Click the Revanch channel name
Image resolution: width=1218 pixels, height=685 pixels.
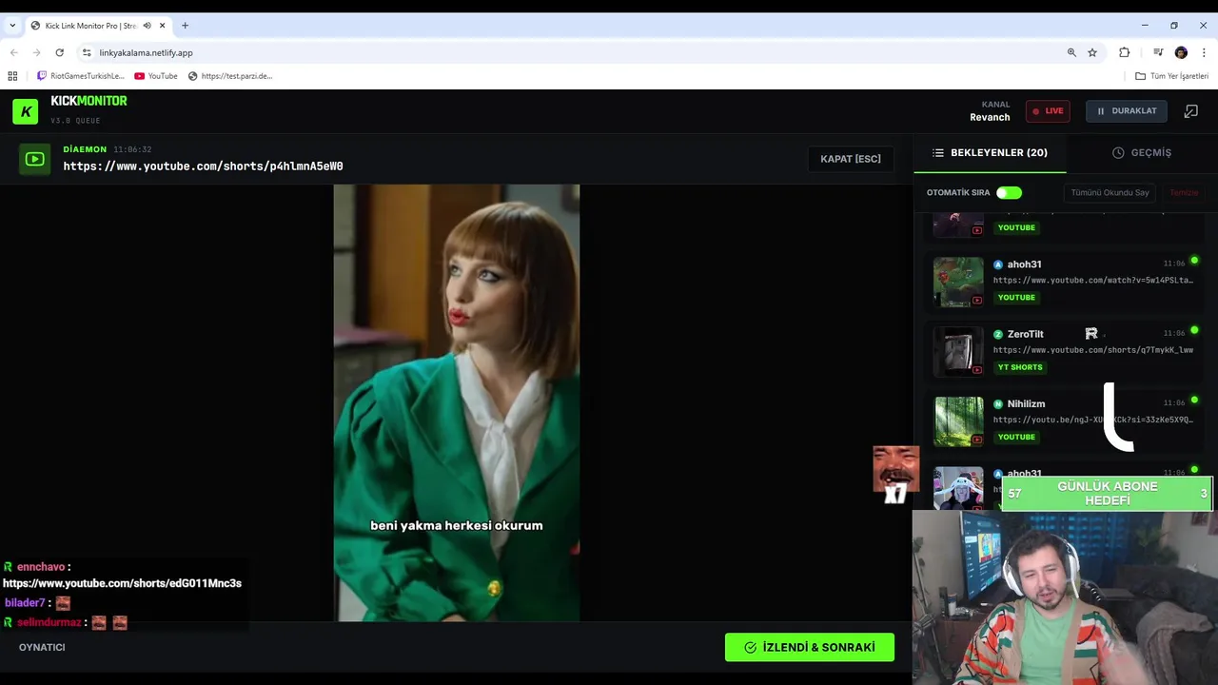pyautogui.click(x=990, y=117)
